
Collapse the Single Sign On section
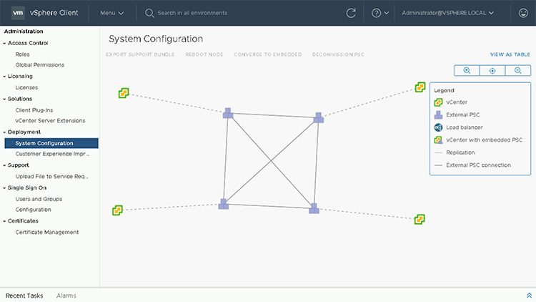click(4, 187)
